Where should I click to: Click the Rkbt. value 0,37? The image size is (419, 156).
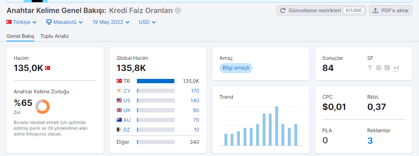[x=377, y=107]
